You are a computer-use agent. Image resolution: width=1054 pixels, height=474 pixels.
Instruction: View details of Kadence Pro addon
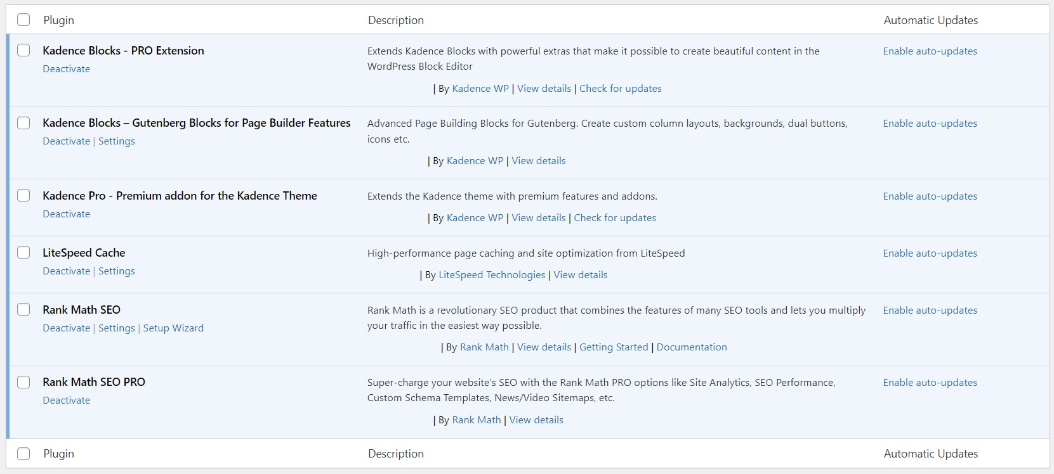click(x=539, y=218)
